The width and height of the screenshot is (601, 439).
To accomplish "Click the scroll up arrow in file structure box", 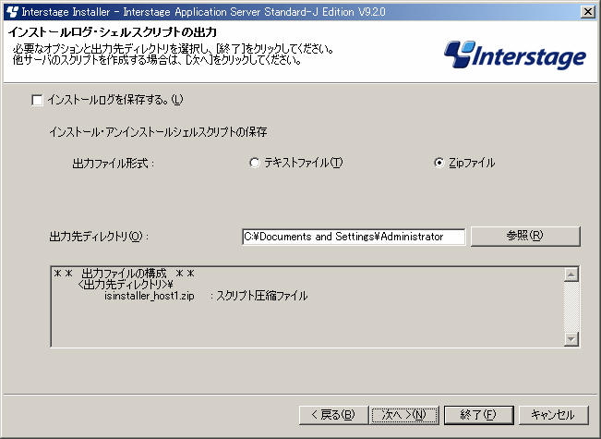I will click(571, 274).
